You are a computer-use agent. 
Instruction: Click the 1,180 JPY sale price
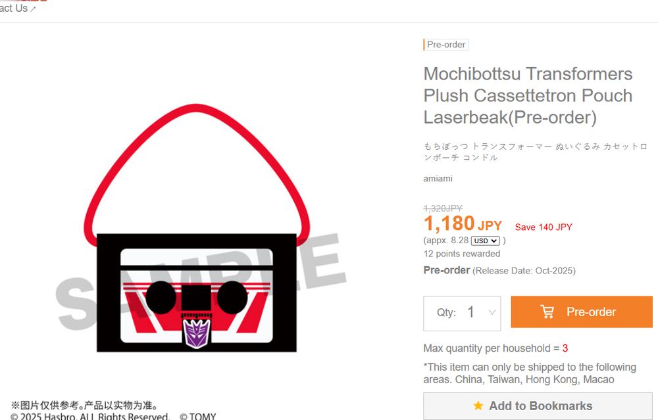[x=463, y=224]
